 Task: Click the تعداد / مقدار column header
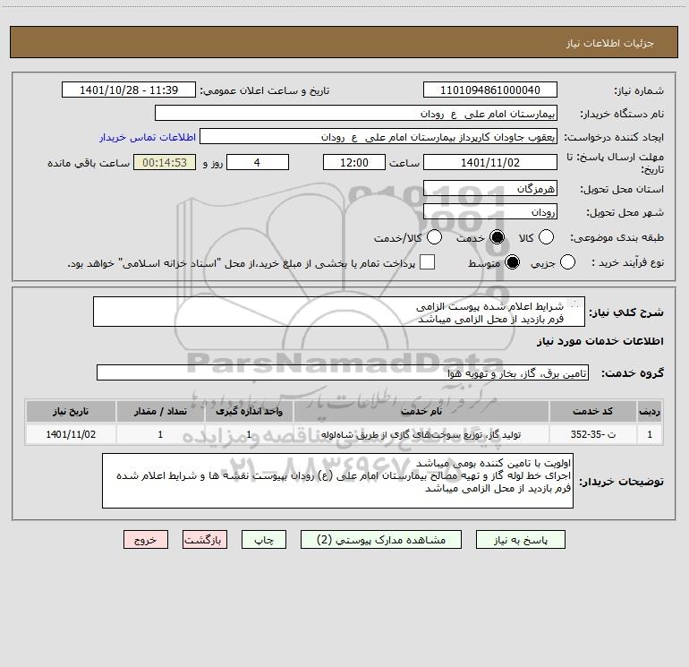[160, 411]
